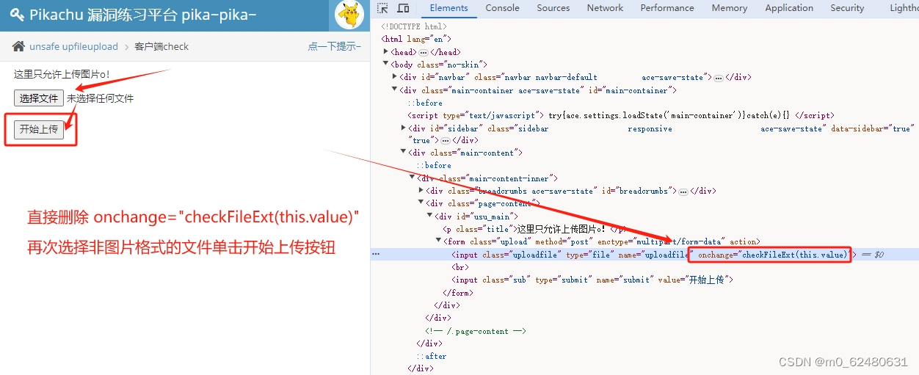The height and width of the screenshot is (375, 919).
Task: Click the 这里只允许上传图片o! notice on the page
Action: (62, 74)
